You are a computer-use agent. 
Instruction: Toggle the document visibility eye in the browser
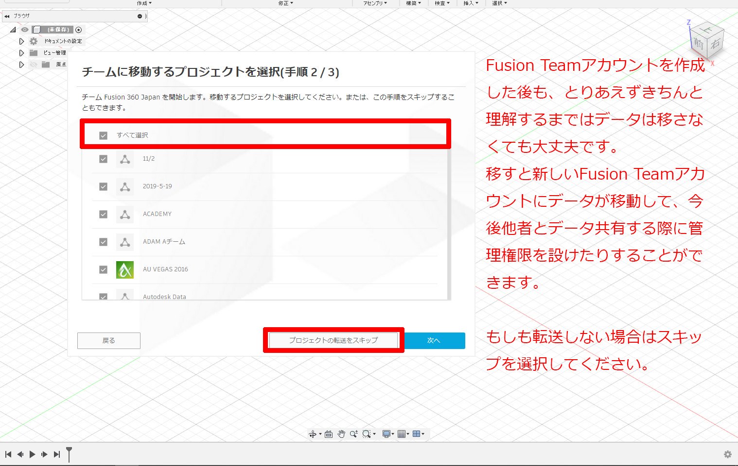[24, 30]
